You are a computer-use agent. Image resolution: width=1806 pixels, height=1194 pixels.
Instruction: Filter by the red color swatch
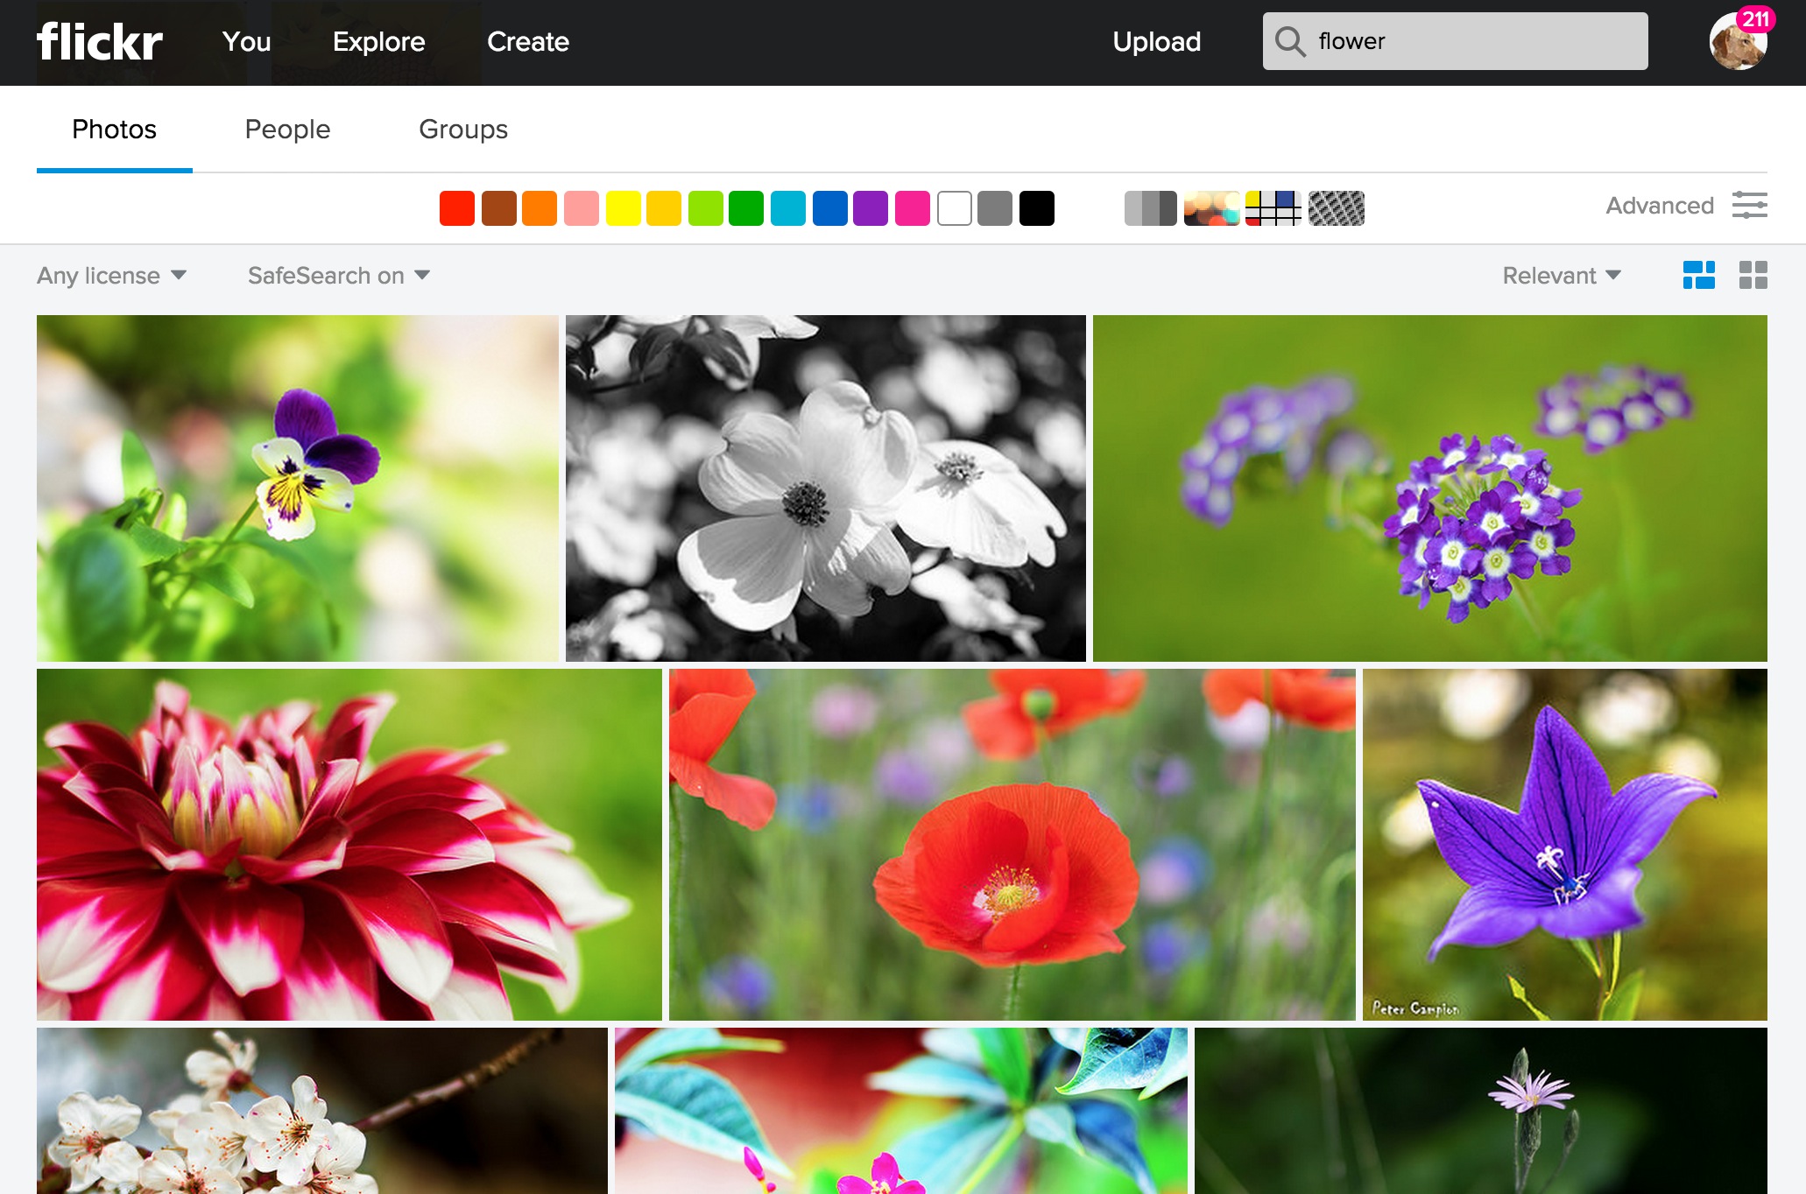[456, 208]
